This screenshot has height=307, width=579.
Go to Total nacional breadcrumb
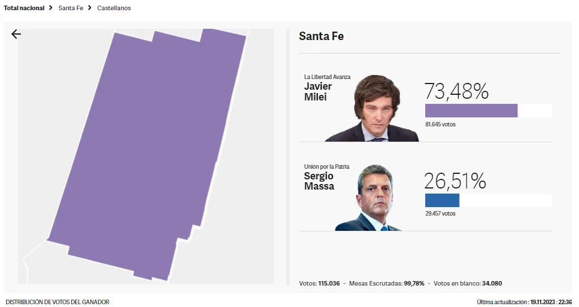pyautogui.click(x=24, y=8)
